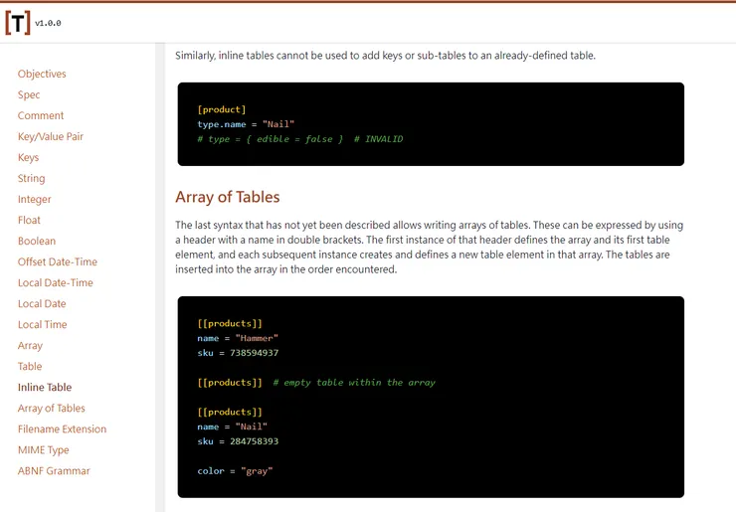Open Array of Tables sidebar link

pos(52,408)
